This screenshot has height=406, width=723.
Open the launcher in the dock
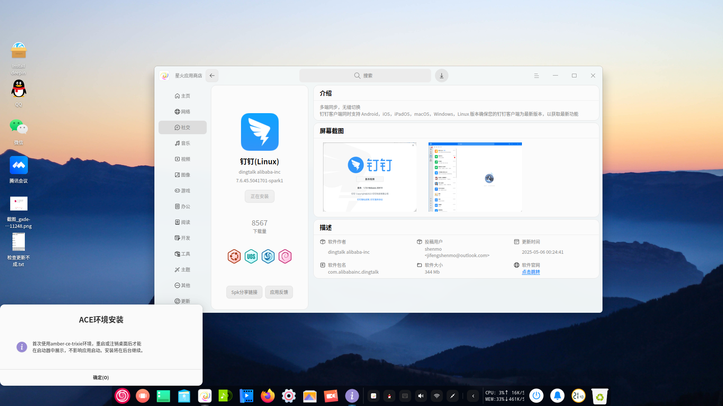[122, 396]
